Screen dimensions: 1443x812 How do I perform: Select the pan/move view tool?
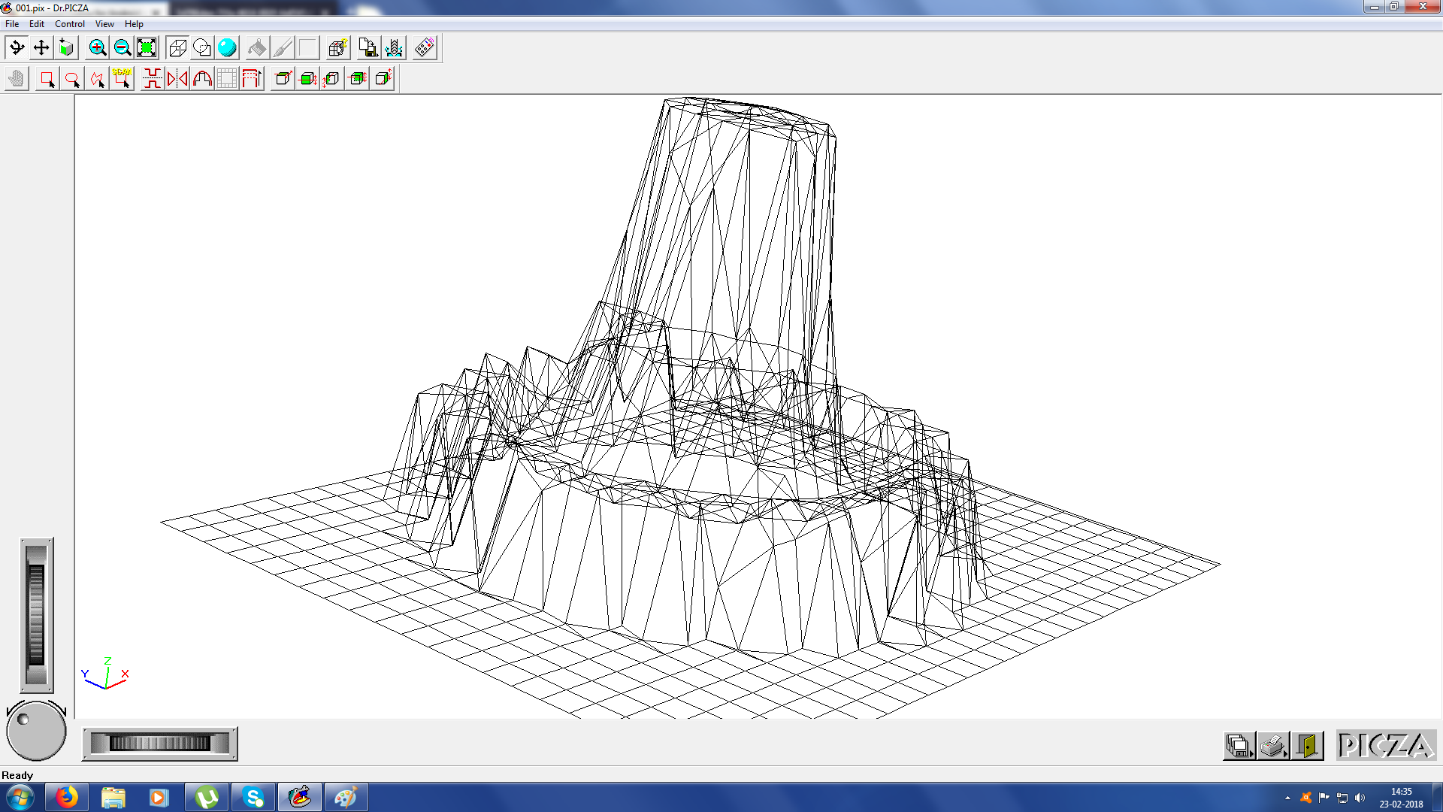pyautogui.click(x=41, y=48)
